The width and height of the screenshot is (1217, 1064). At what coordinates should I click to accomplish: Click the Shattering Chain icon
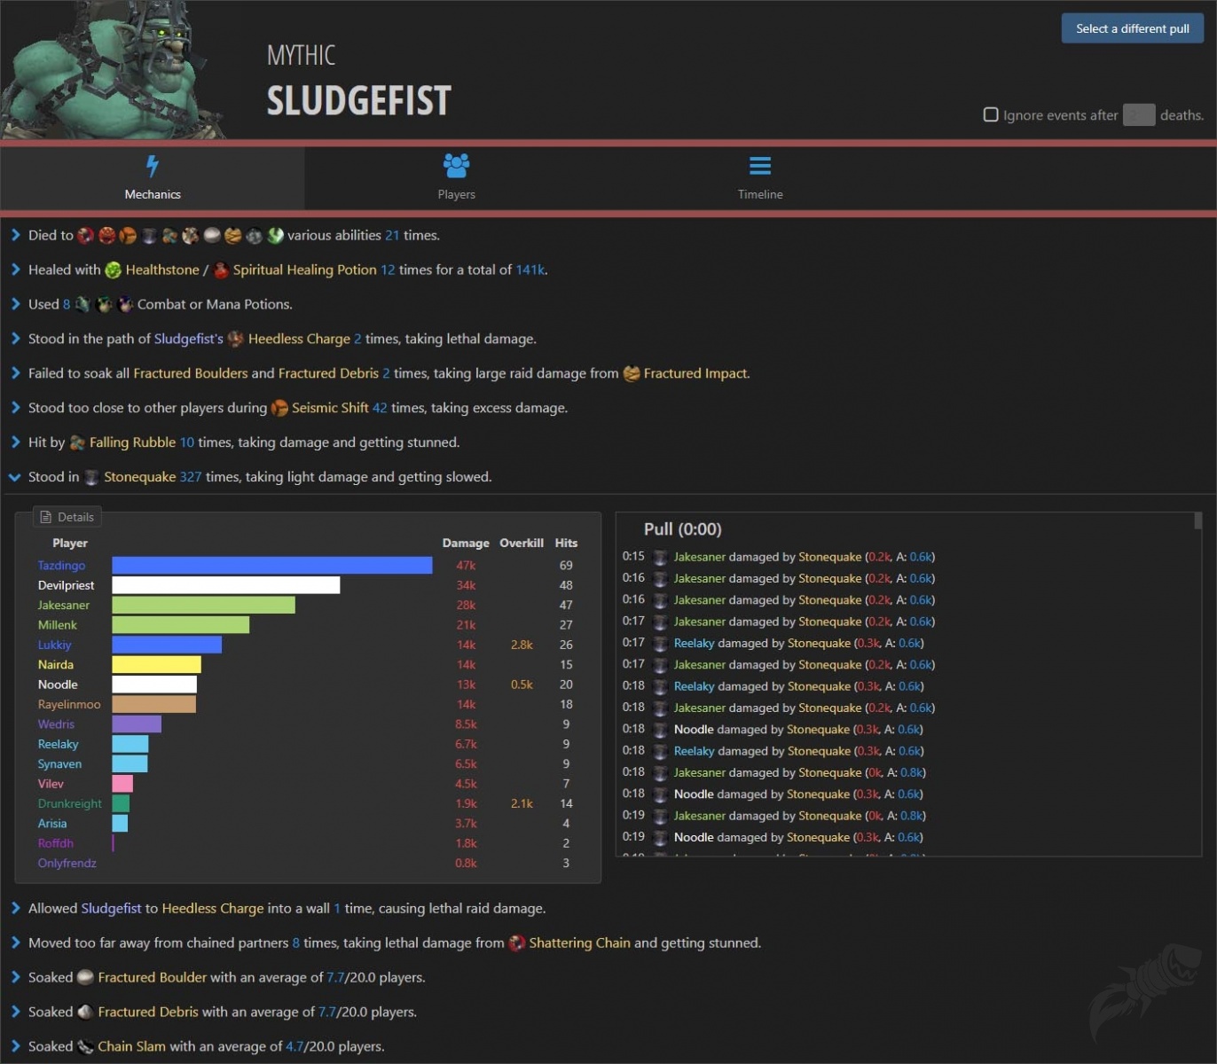[x=517, y=943]
